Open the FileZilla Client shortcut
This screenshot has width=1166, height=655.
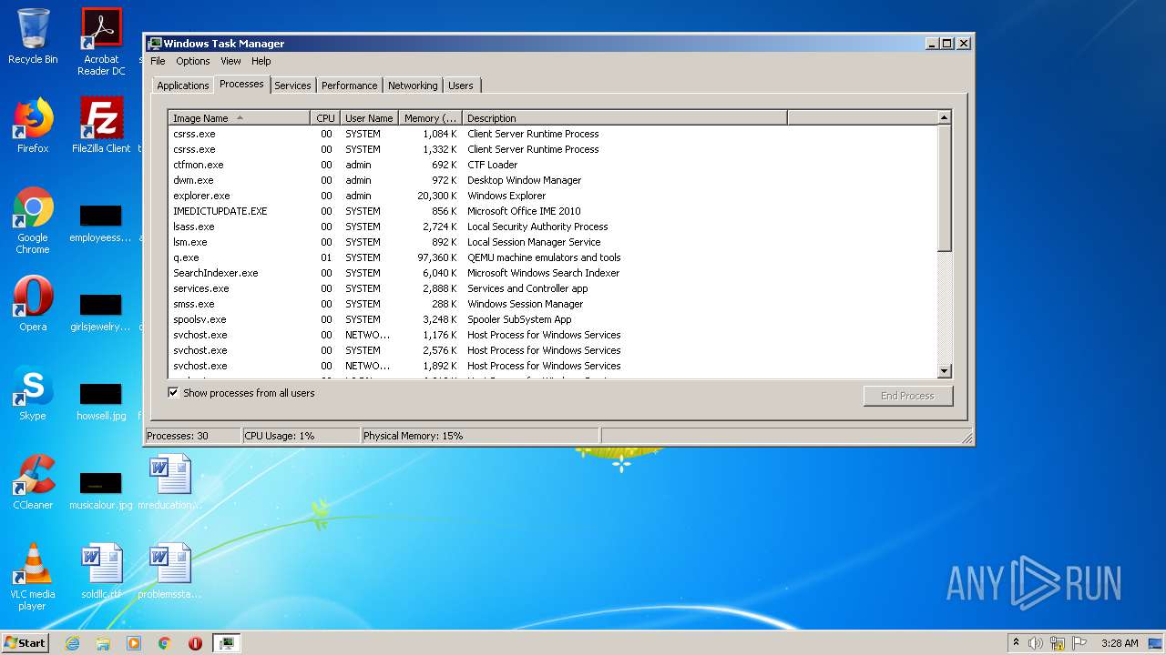coord(101,126)
